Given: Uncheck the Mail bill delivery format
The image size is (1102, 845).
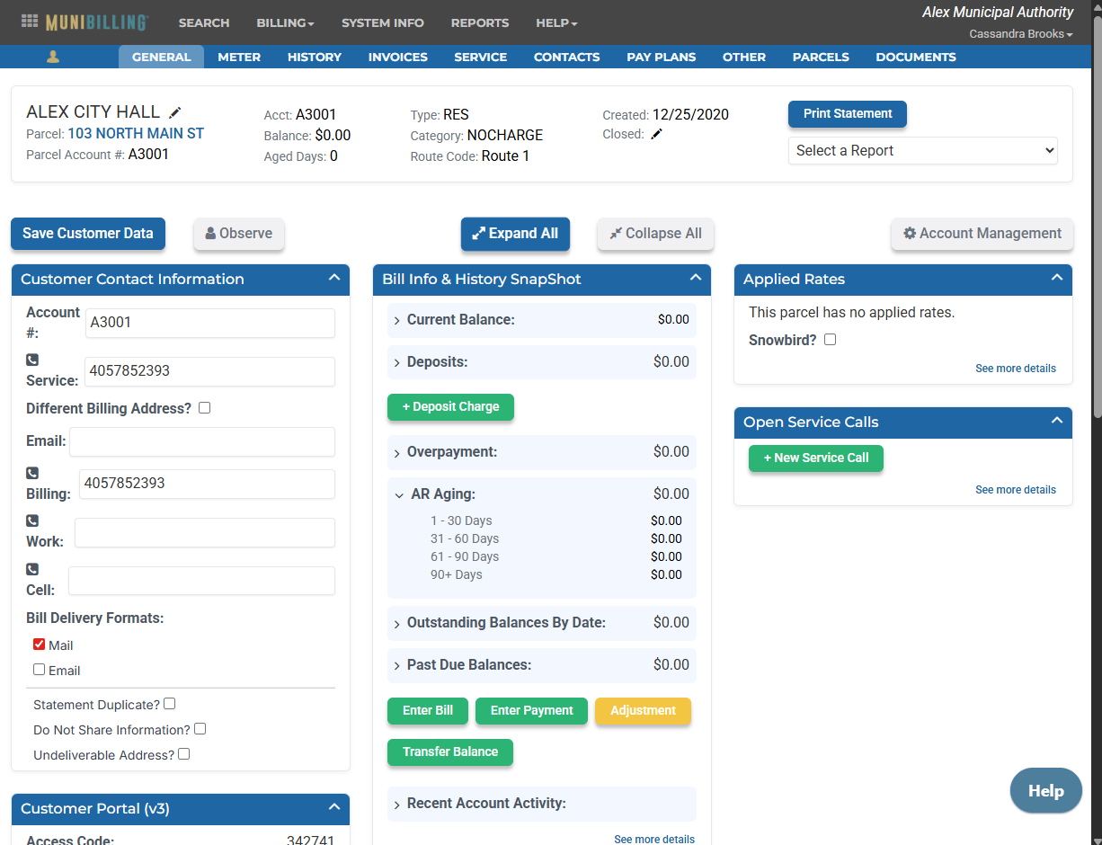Looking at the screenshot, I should tap(39, 645).
